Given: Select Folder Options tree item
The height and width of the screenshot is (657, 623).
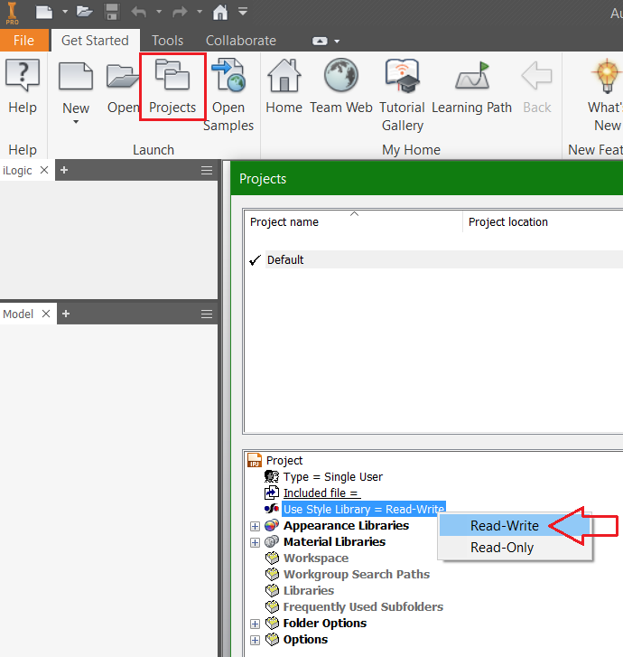Looking at the screenshot, I should point(324,623).
